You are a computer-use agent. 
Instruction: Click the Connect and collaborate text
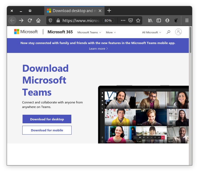(x=52, y=104)
